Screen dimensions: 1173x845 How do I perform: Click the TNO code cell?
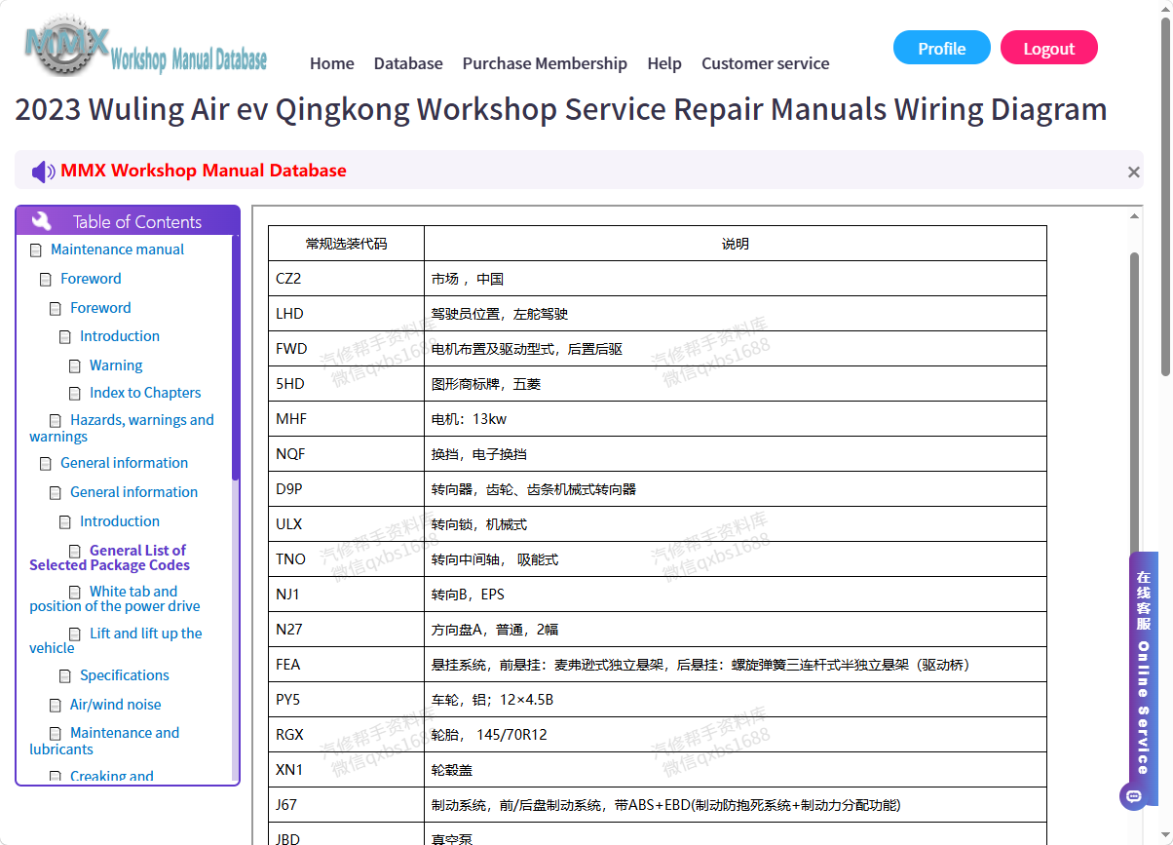tap(346, 559)
